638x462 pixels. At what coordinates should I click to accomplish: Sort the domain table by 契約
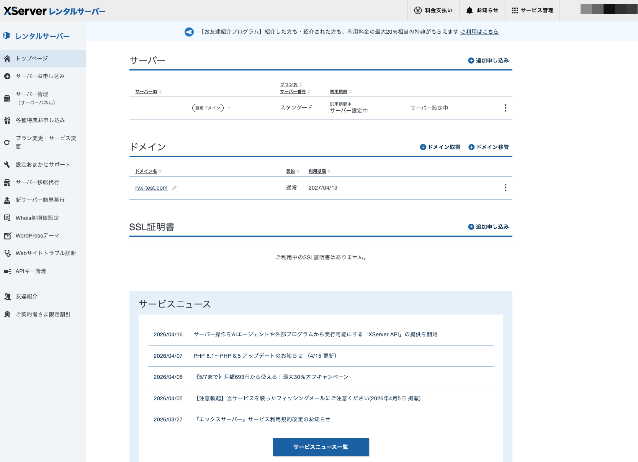point(293,171)
